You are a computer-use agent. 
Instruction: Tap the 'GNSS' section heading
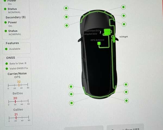pyautogui.click(x=11, y=58)
